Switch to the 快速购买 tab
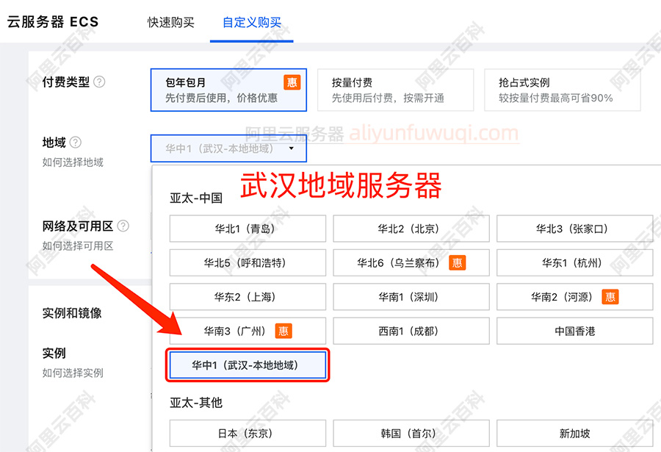Image resolution: width=661 pixels, height=452 pixels. tap(170, 23)
